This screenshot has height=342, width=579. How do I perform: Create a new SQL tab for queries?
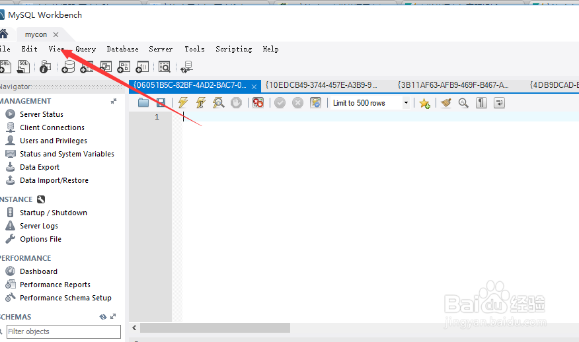(5, 67)
